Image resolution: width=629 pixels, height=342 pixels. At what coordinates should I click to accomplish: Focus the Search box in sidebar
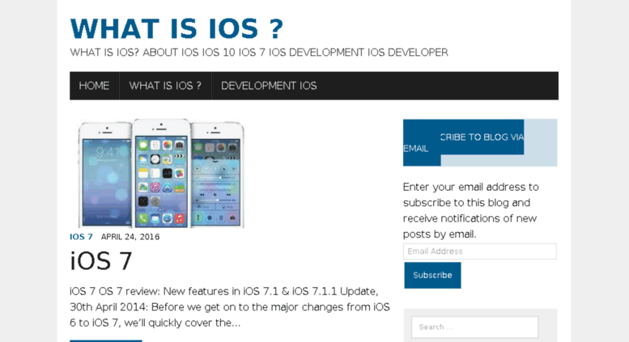tap(474, 327)
